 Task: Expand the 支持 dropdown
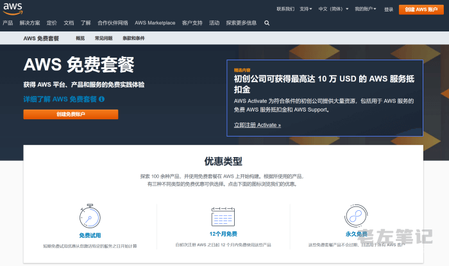[x=306, y=9]
